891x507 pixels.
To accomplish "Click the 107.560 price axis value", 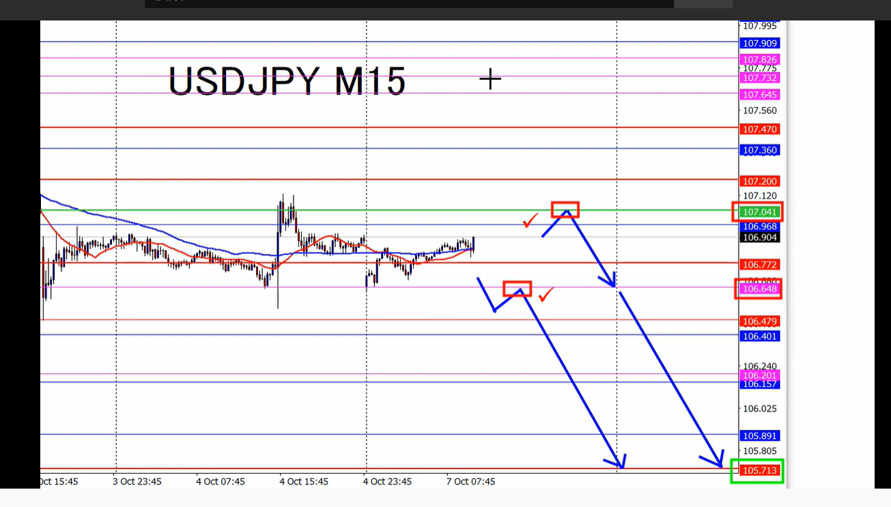I will [x=760, y=111].
